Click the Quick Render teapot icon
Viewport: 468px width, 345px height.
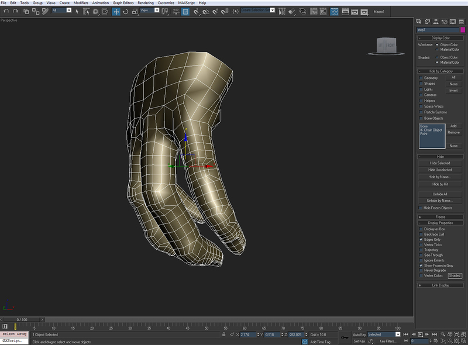click(364, 11)
